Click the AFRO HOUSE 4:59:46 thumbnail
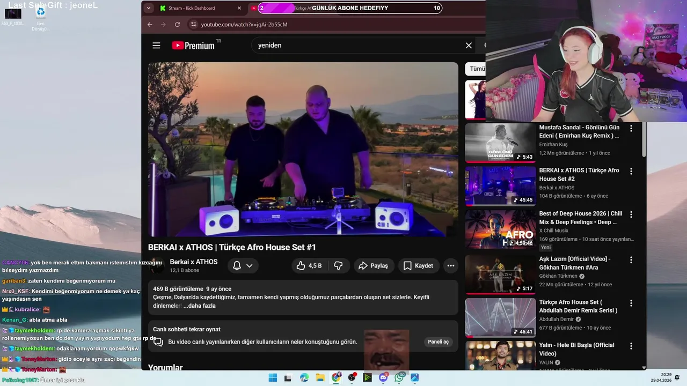The width and height of the screenshot is (687, 386). [x=500, y=229]
